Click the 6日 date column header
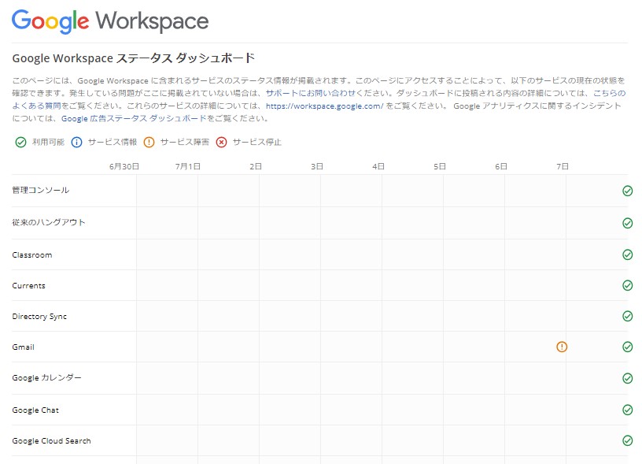Viewport: 642px width, 464px height. (501, 166)
